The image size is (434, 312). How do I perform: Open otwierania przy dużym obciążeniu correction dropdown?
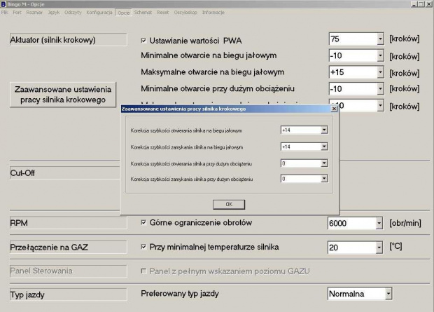324,163
